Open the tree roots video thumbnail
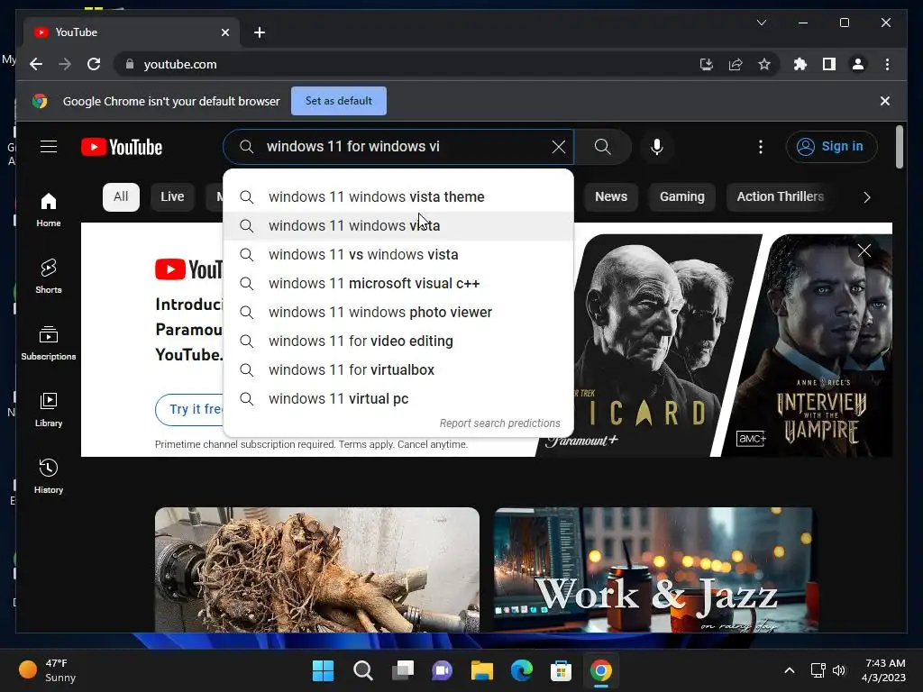Viewport: 923px width, 692px height. coord(316,569)
